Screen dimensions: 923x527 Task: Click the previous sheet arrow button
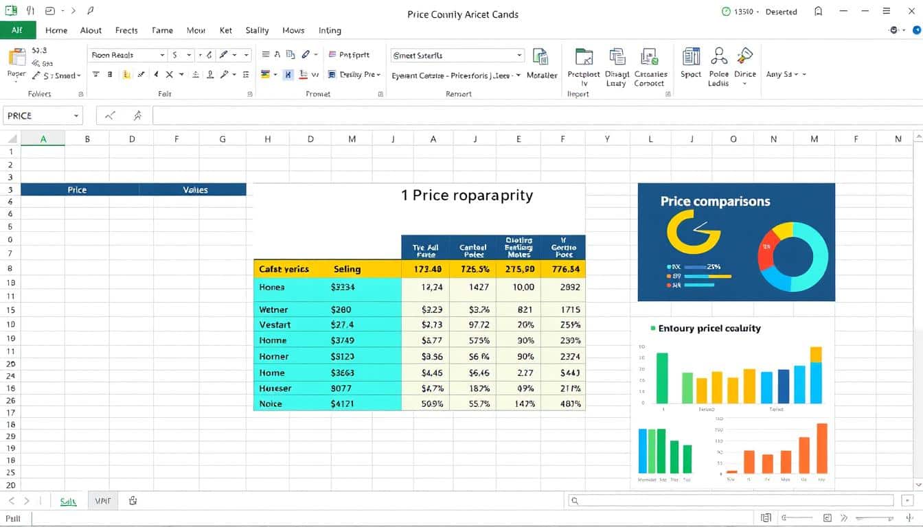[12, 501]
